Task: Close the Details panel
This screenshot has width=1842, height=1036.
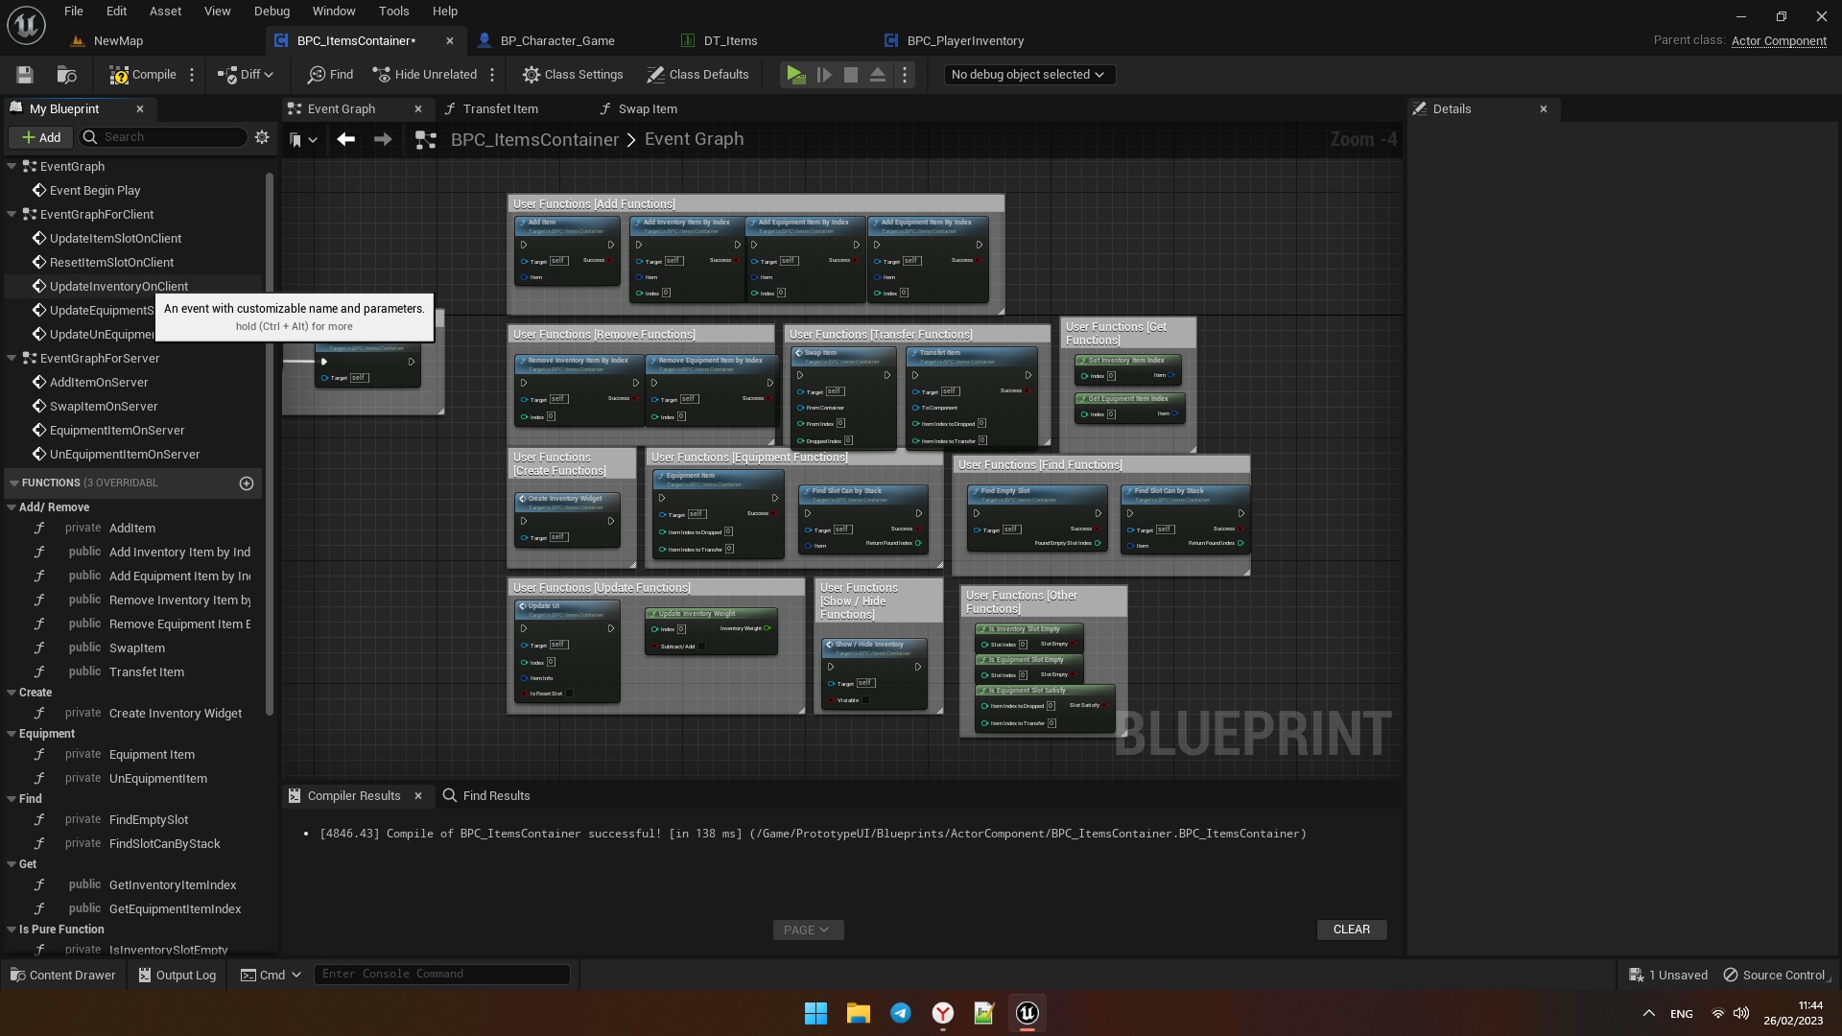Action: [1544, 108]
